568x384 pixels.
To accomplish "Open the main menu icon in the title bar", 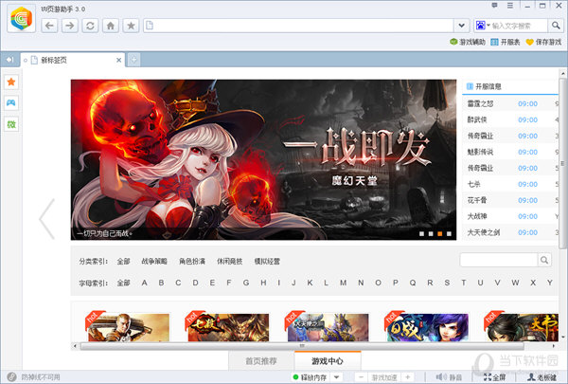I will 510,6.
